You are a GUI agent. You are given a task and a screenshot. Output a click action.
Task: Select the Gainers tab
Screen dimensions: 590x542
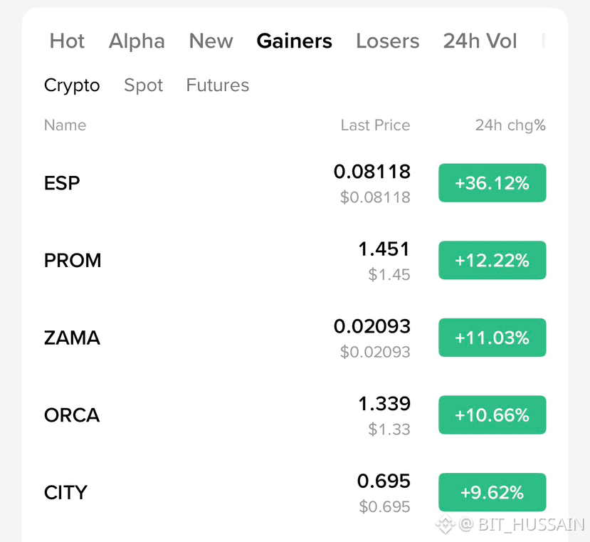(294, 41)
